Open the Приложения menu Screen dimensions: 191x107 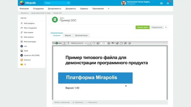(x=98, y=9)
